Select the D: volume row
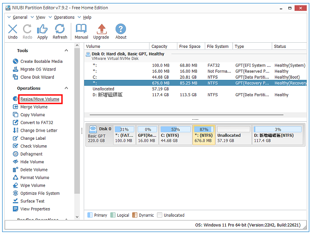 195,95
